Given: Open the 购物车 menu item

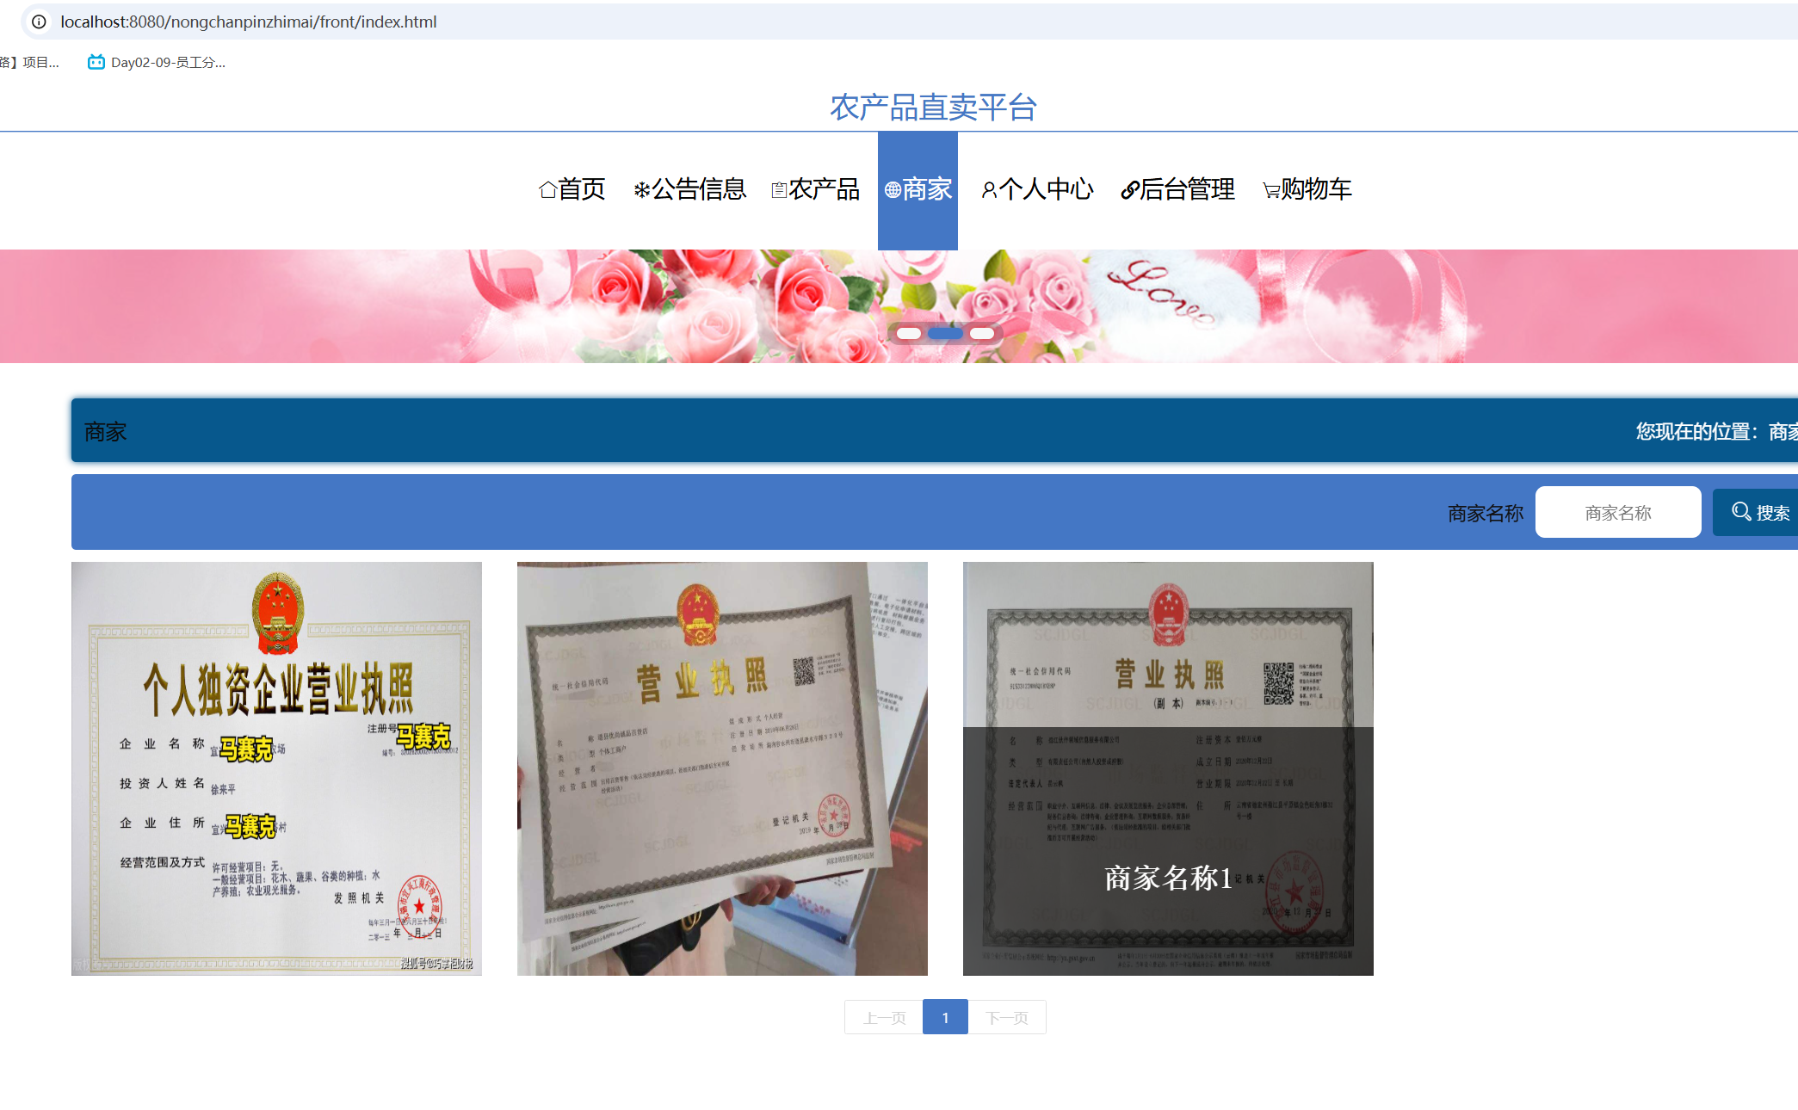Looking at the screenshot, I should point(1307,189).
